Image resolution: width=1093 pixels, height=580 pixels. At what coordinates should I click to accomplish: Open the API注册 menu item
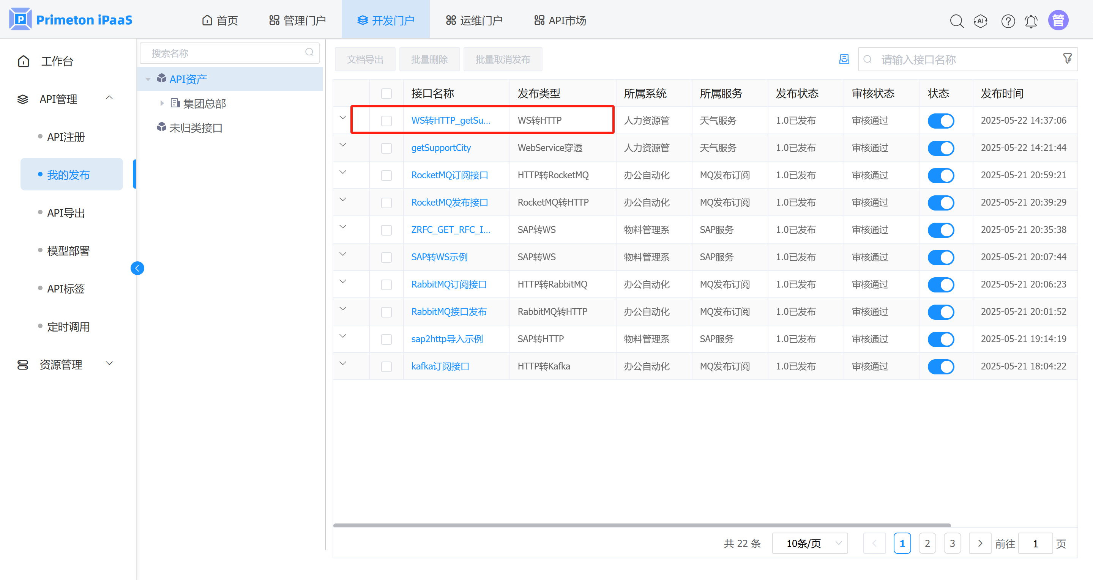[66, 137]
